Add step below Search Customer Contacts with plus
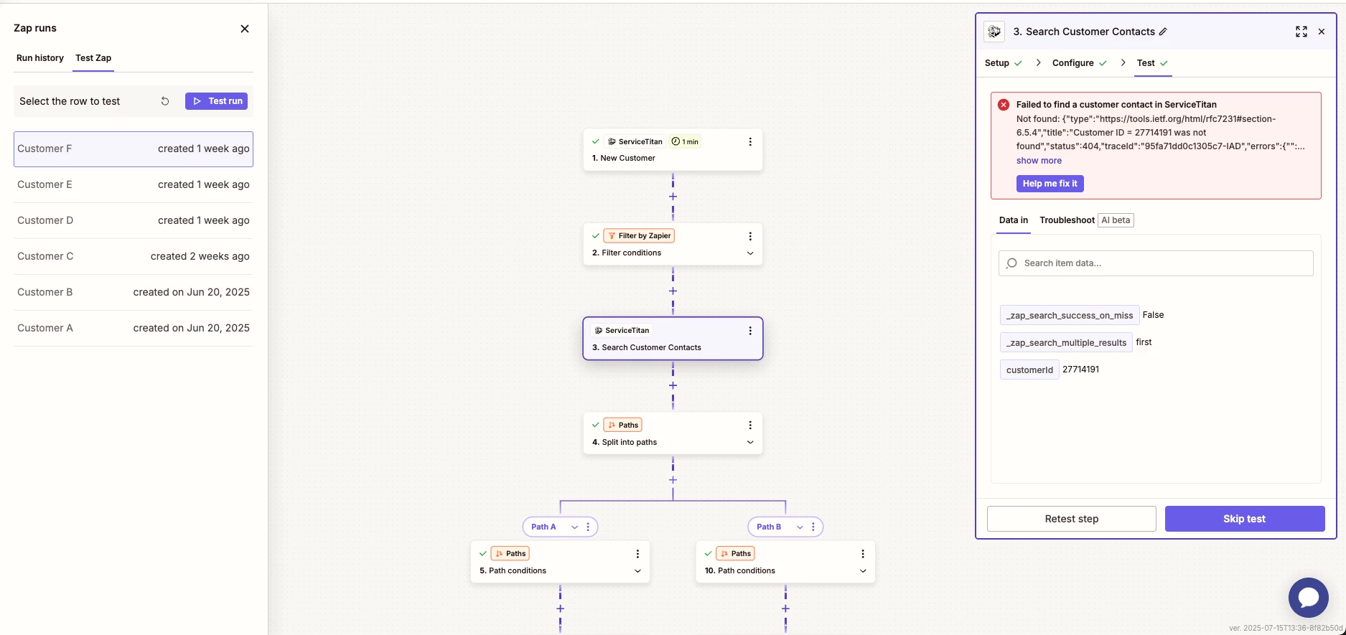The image size is (1346, 635). [x=673, y=386]
